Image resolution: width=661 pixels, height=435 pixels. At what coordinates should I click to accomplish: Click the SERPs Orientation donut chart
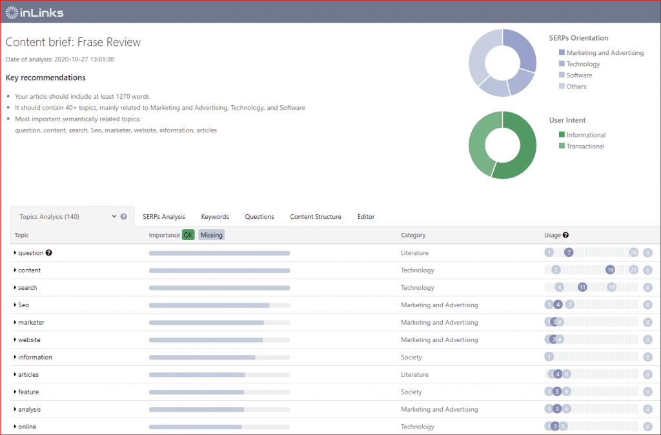(x=502, y=63)
